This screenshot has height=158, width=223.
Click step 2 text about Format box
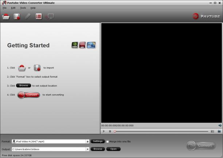click(32, 77)
